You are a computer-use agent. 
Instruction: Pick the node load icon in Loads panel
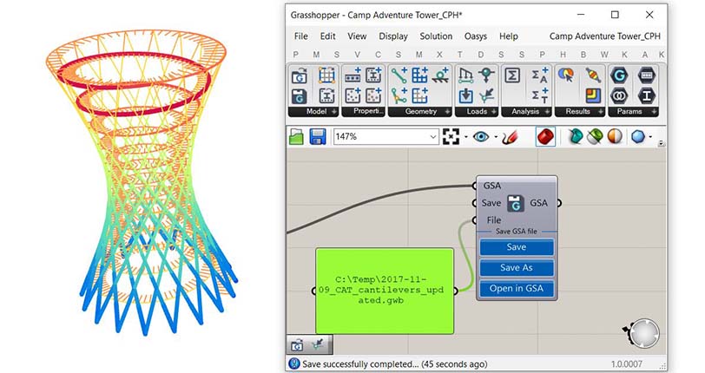(486, 76)
